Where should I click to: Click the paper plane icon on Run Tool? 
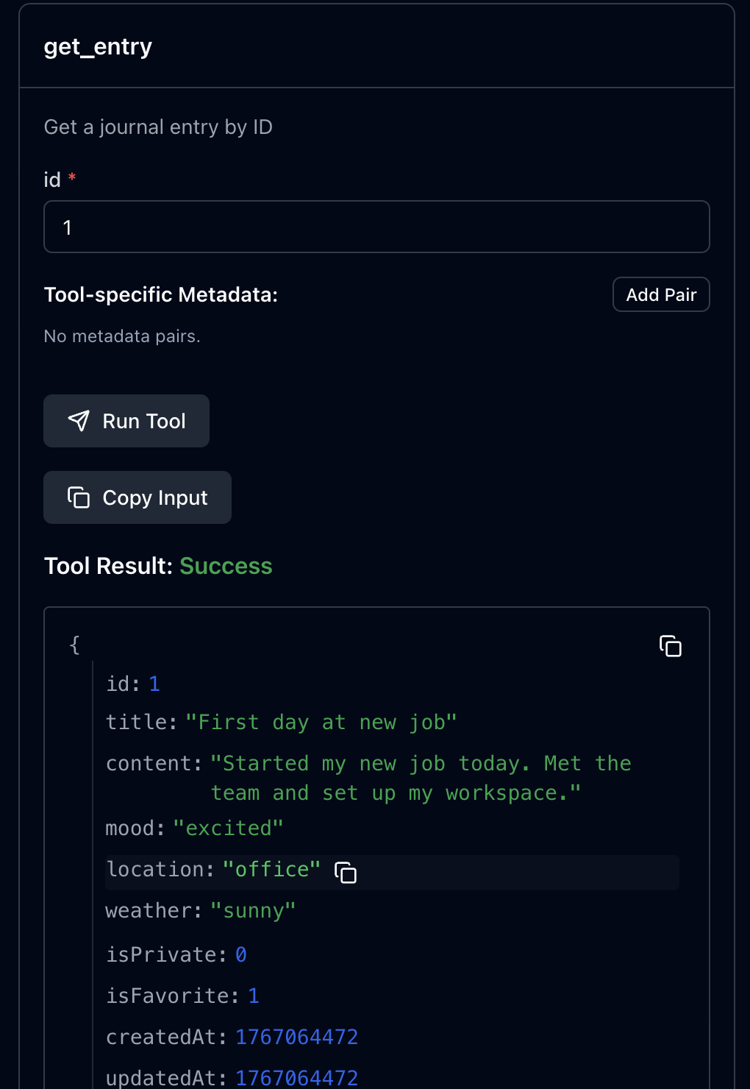pyautogui.click(x=79, y=421)
